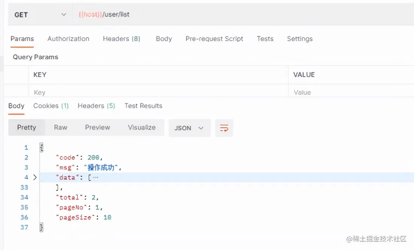Open the Tests tab

click(265, 39)
